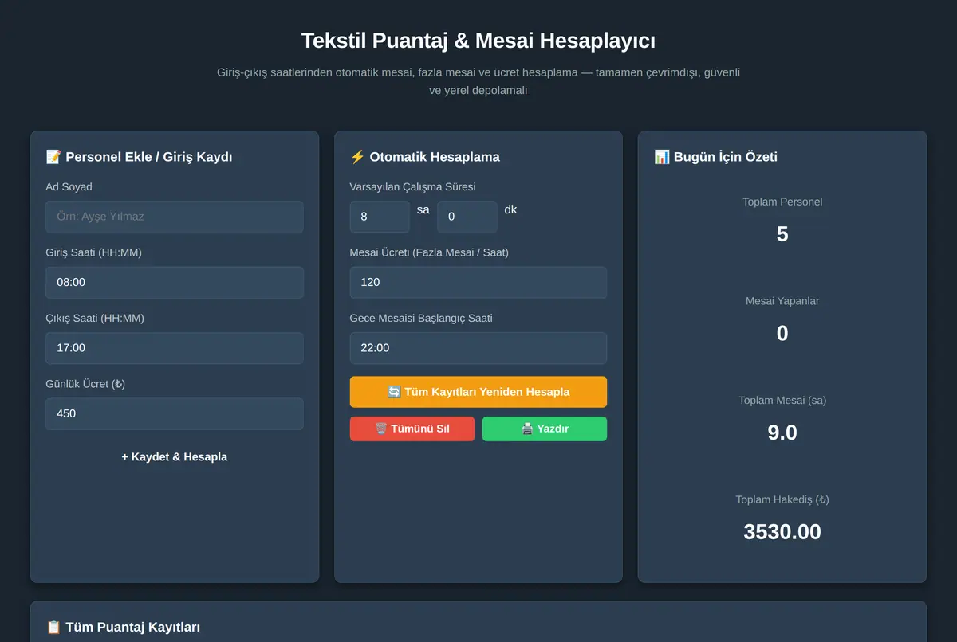
Task: Click the refresh icon on the recalculate button
Action: click(394, 392)
